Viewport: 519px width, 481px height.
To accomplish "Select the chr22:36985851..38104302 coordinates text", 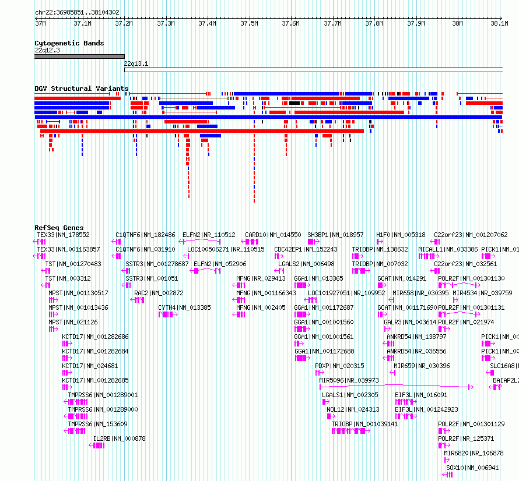I will point(77,12).
